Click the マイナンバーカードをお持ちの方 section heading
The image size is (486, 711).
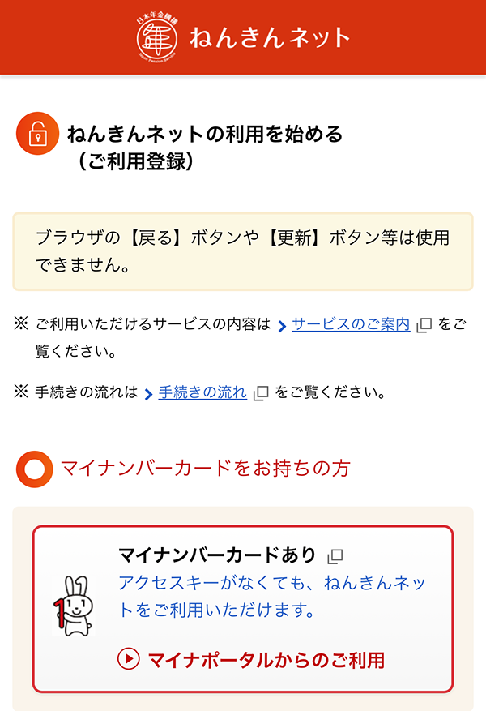click(x=206, y=469)
